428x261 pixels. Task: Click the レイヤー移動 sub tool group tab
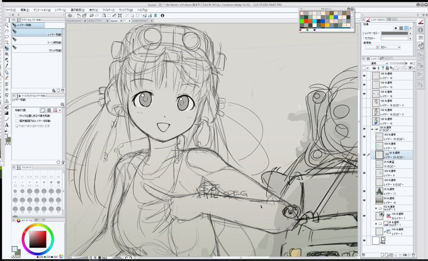pyautogui.click(x=28, y=25)
